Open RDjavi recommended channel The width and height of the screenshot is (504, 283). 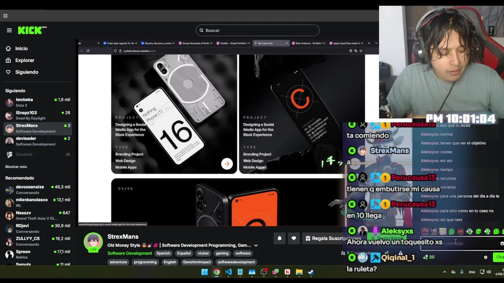tap(38, 228)
